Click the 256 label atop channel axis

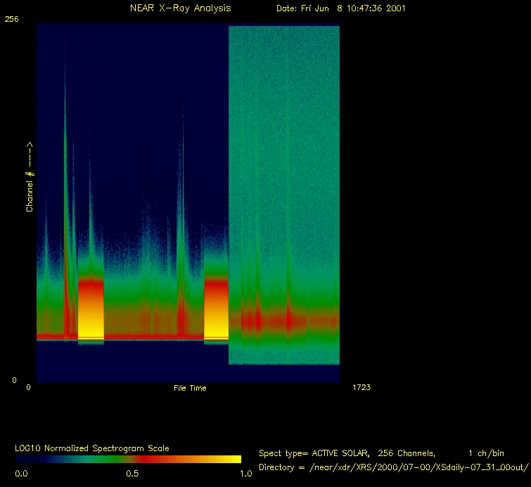tap(12, 20)
